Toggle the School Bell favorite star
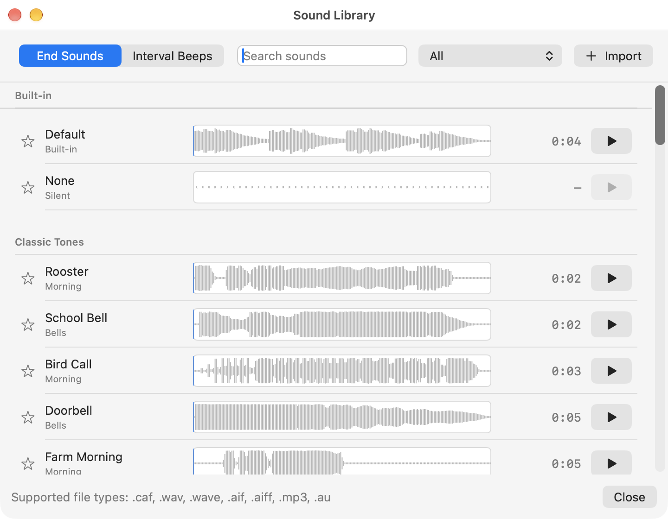 28,325
